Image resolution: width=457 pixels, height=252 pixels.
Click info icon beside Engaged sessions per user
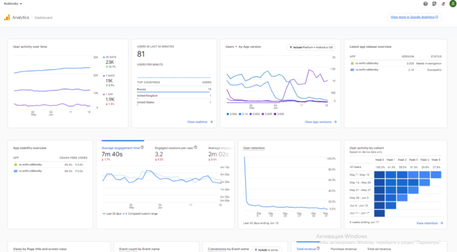[x=196, y=147]
